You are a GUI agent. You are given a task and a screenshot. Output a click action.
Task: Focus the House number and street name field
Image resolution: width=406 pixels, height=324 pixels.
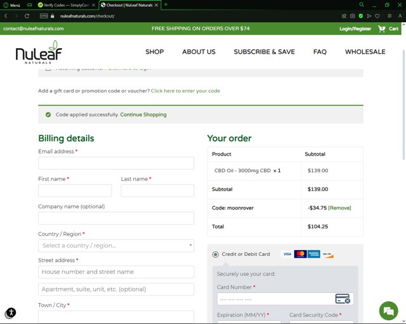pos(116,272)
